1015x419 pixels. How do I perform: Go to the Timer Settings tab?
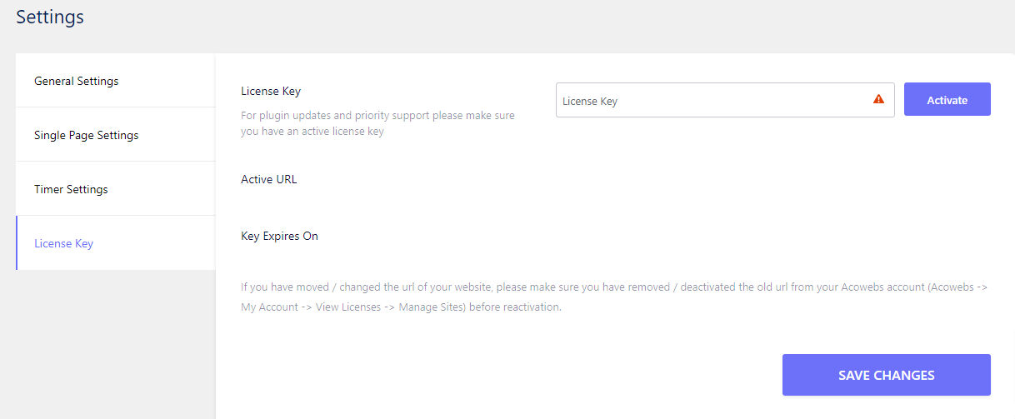pyautogui.click(x=116, y=189)
